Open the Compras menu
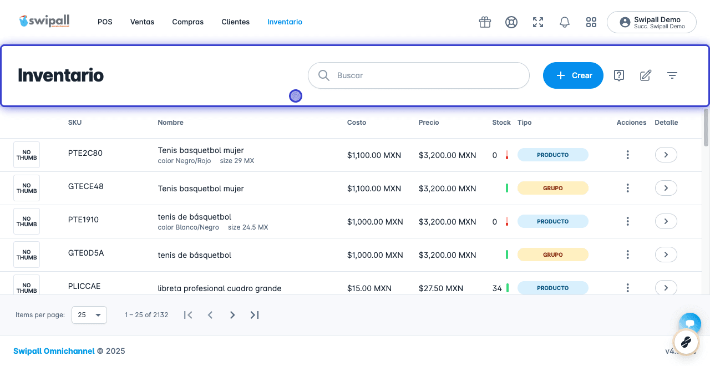 tap(187, 22)
